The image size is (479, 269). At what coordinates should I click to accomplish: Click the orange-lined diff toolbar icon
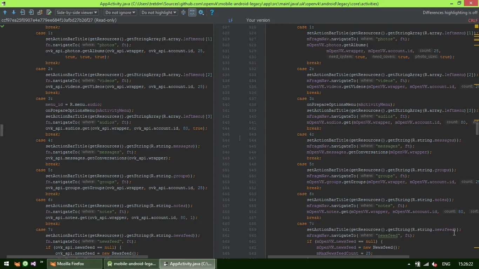[x=40, y=13]
